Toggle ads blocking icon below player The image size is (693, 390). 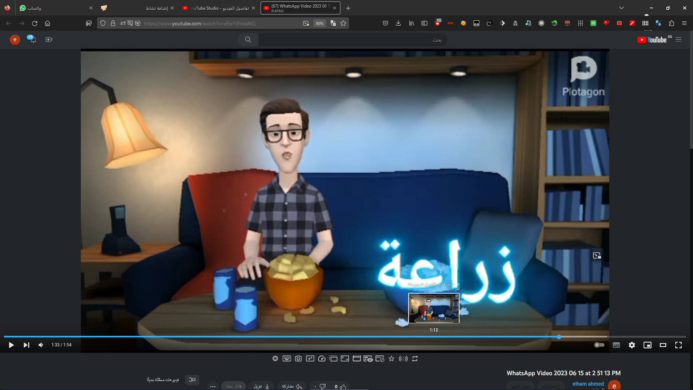380,359
